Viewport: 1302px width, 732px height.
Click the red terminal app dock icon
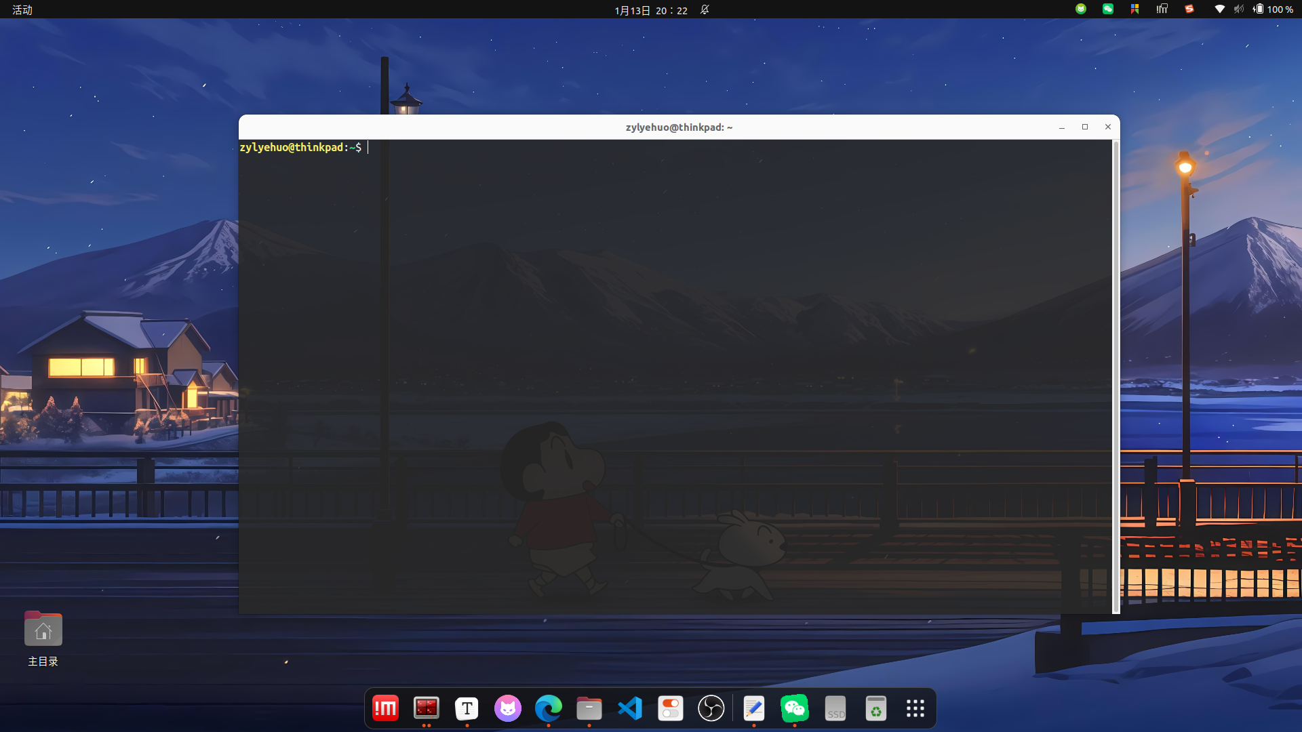coord(426,709)
